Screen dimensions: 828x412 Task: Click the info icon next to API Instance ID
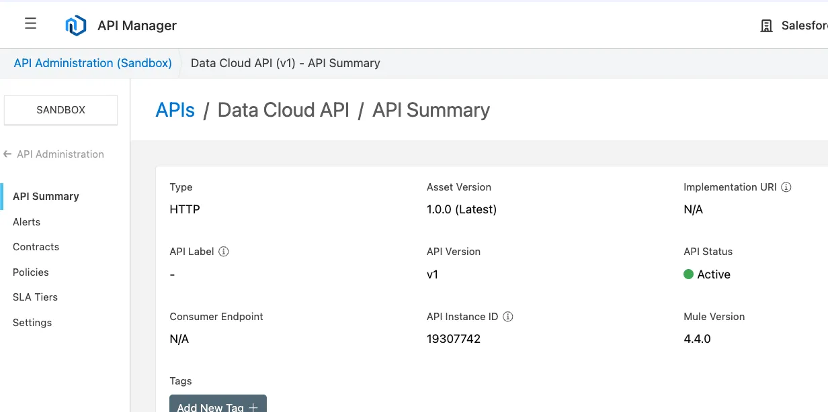pyautogui.click(x=508, y=317)
